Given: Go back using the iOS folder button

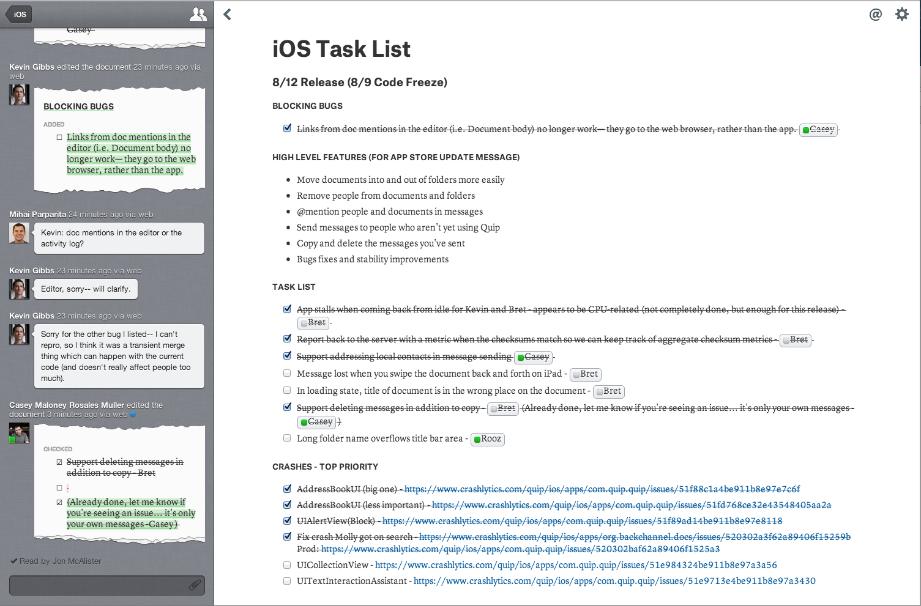Looking at the screenshot, I should [x=18, y=14].
